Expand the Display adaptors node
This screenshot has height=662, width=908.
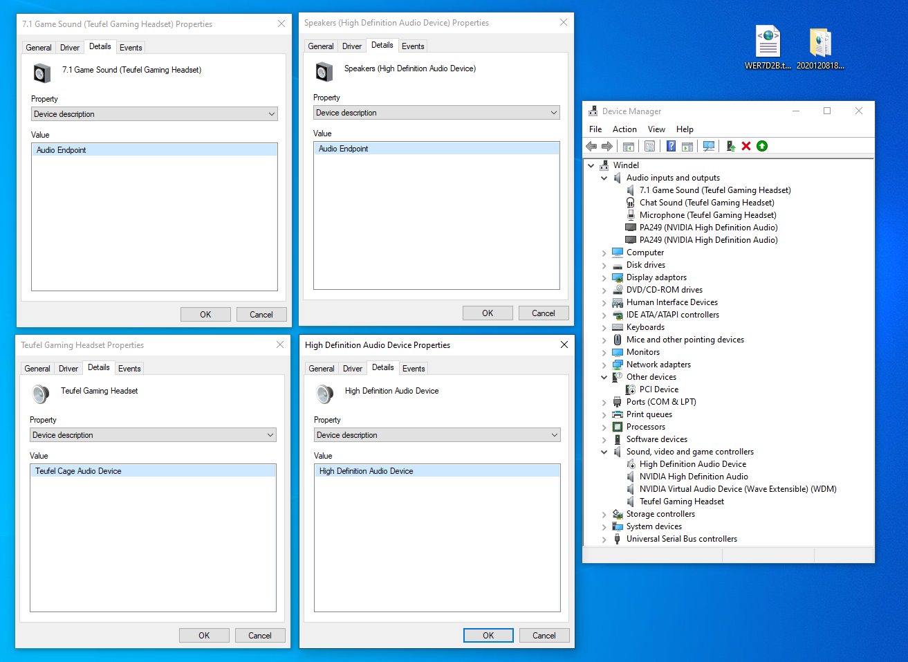tap(604, 277)
